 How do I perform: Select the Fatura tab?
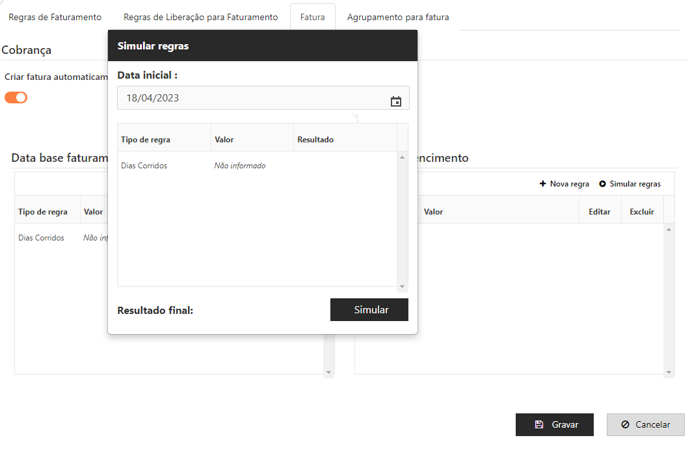pyautogui.click(x=312, y=18)
